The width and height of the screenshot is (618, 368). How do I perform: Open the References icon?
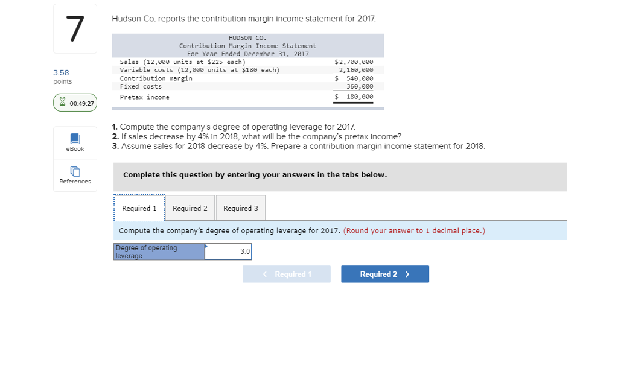point(75,171)
